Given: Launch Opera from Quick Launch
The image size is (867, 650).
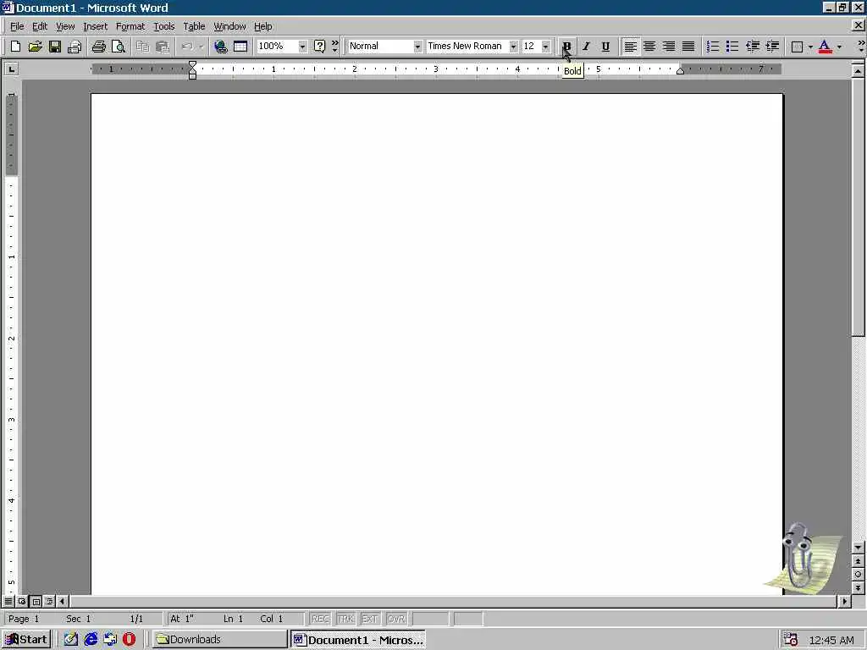Looking at the screenshot, I should 129,640.
